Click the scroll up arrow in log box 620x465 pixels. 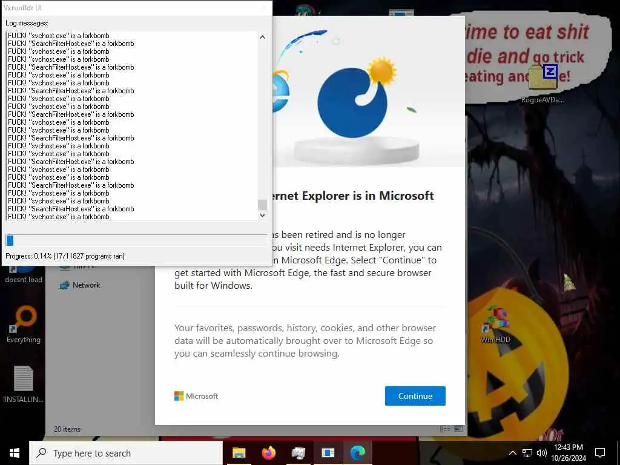click(262, 37)
